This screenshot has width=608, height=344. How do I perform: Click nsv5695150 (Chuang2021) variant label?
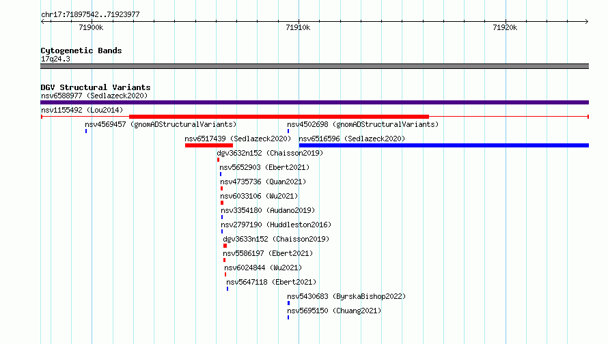(334, 311)
